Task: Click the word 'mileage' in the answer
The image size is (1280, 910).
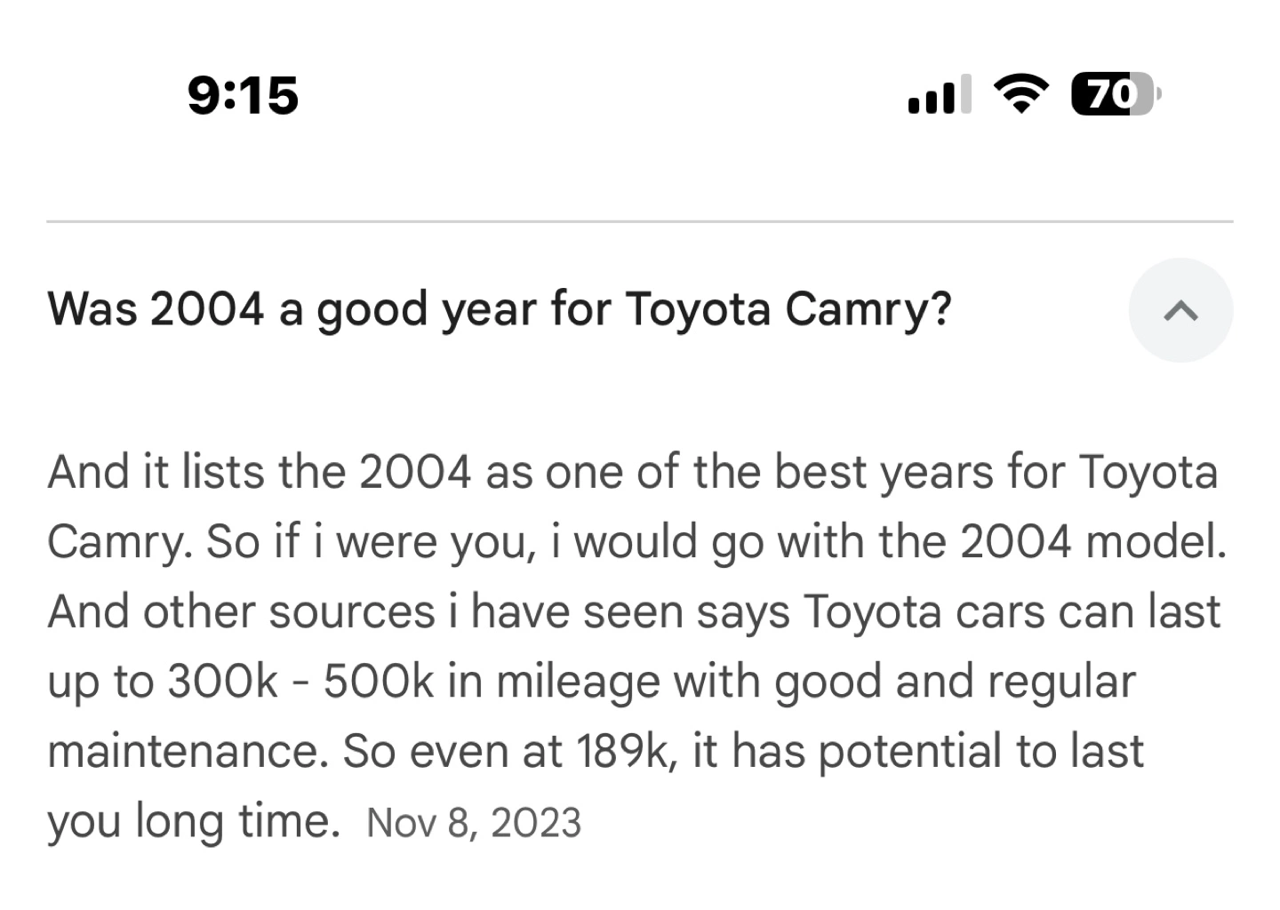Action: 578,682
